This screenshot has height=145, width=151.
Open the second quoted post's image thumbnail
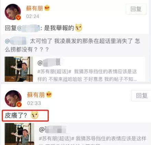point(20,134)
